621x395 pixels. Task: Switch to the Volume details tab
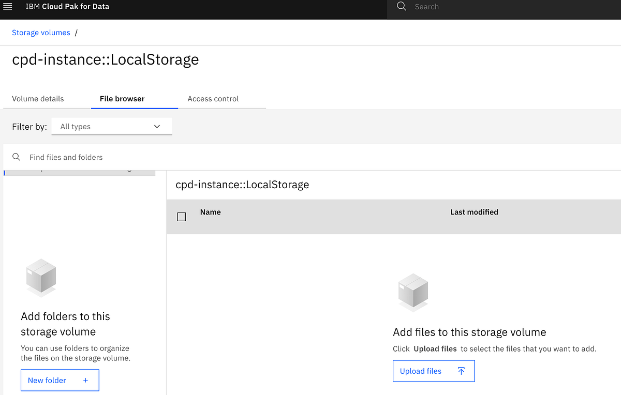(38, 99)
